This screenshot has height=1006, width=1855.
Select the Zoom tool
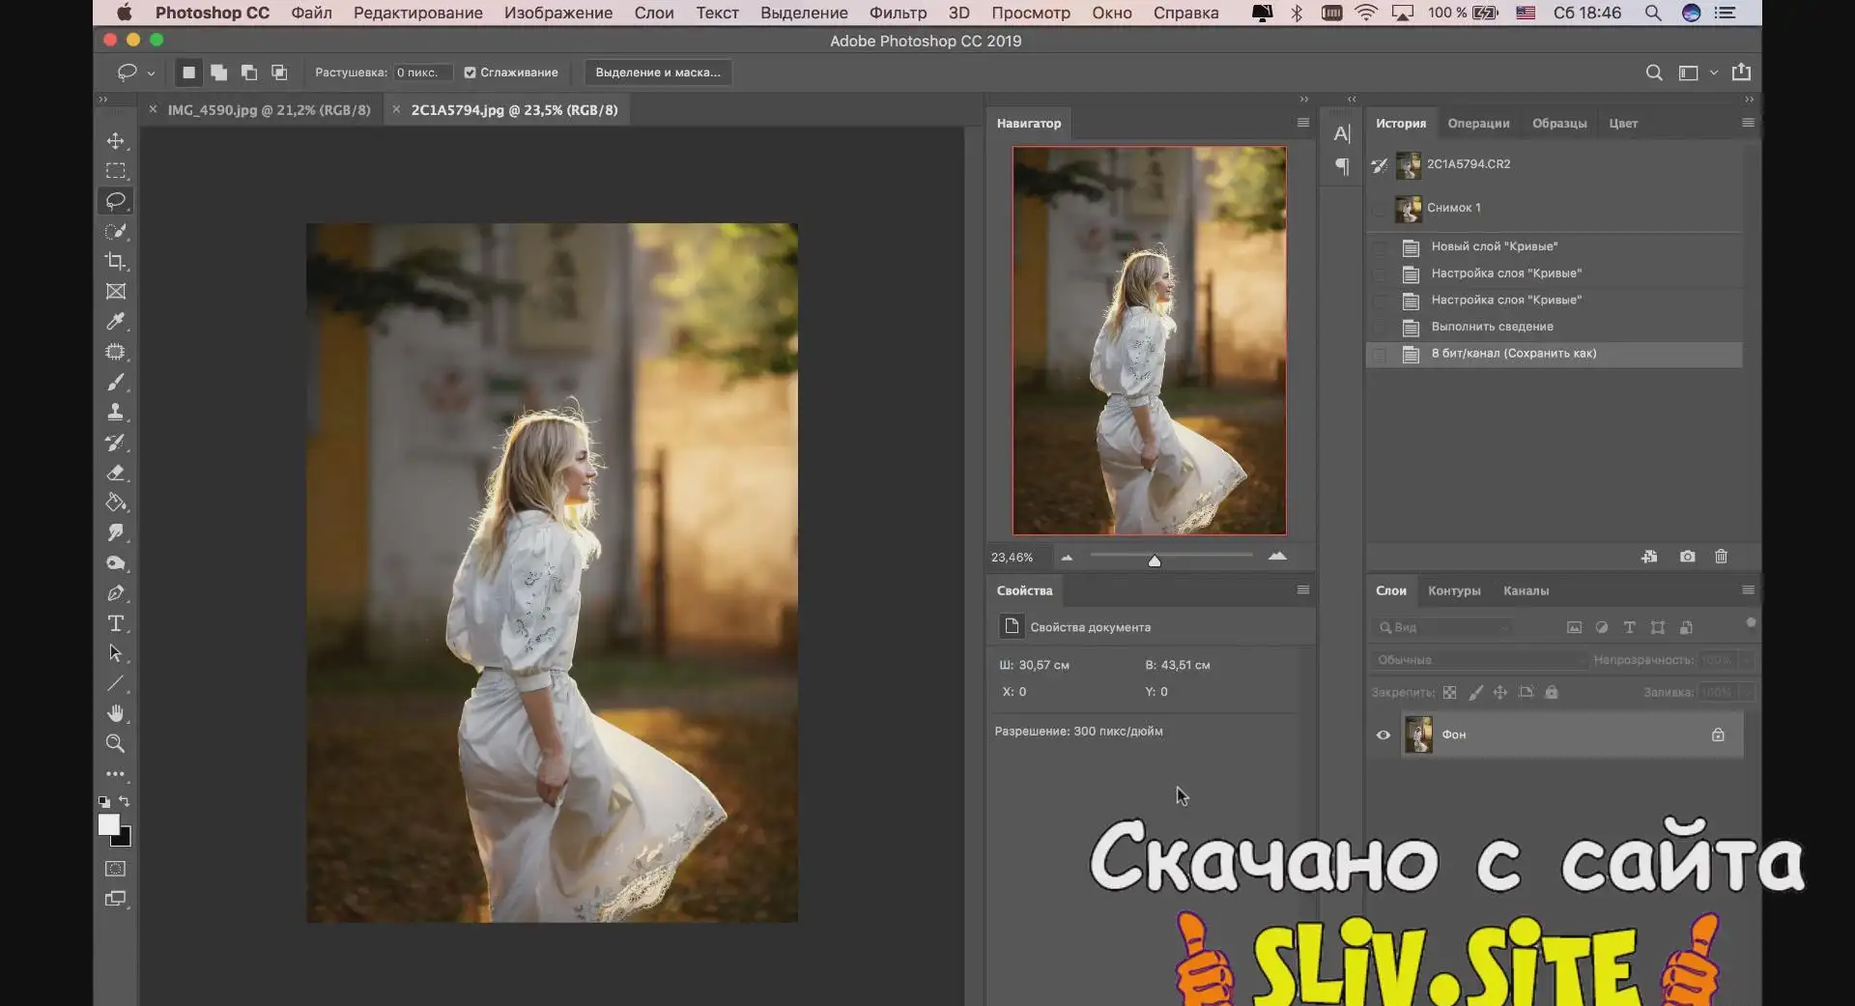point(116,744)
